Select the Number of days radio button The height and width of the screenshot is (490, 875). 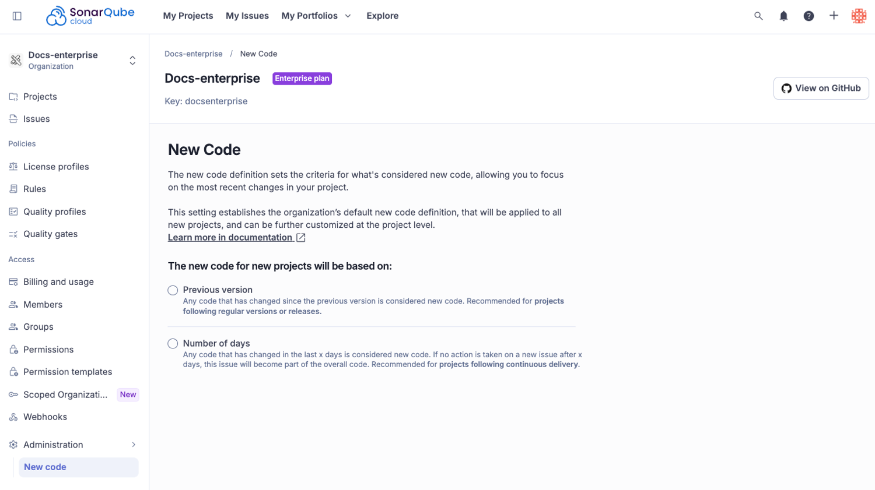coord(173,344)
